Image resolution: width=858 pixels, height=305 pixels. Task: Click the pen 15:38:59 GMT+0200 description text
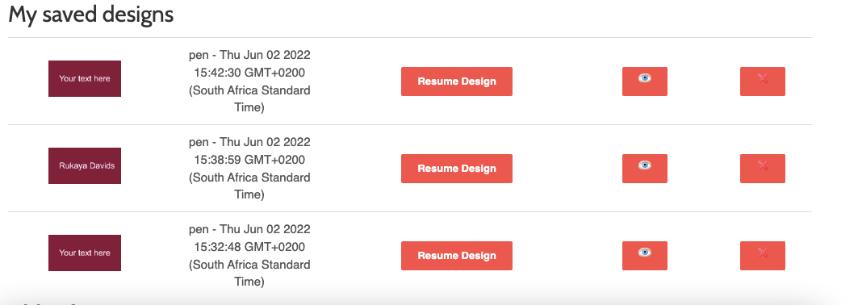249,169
